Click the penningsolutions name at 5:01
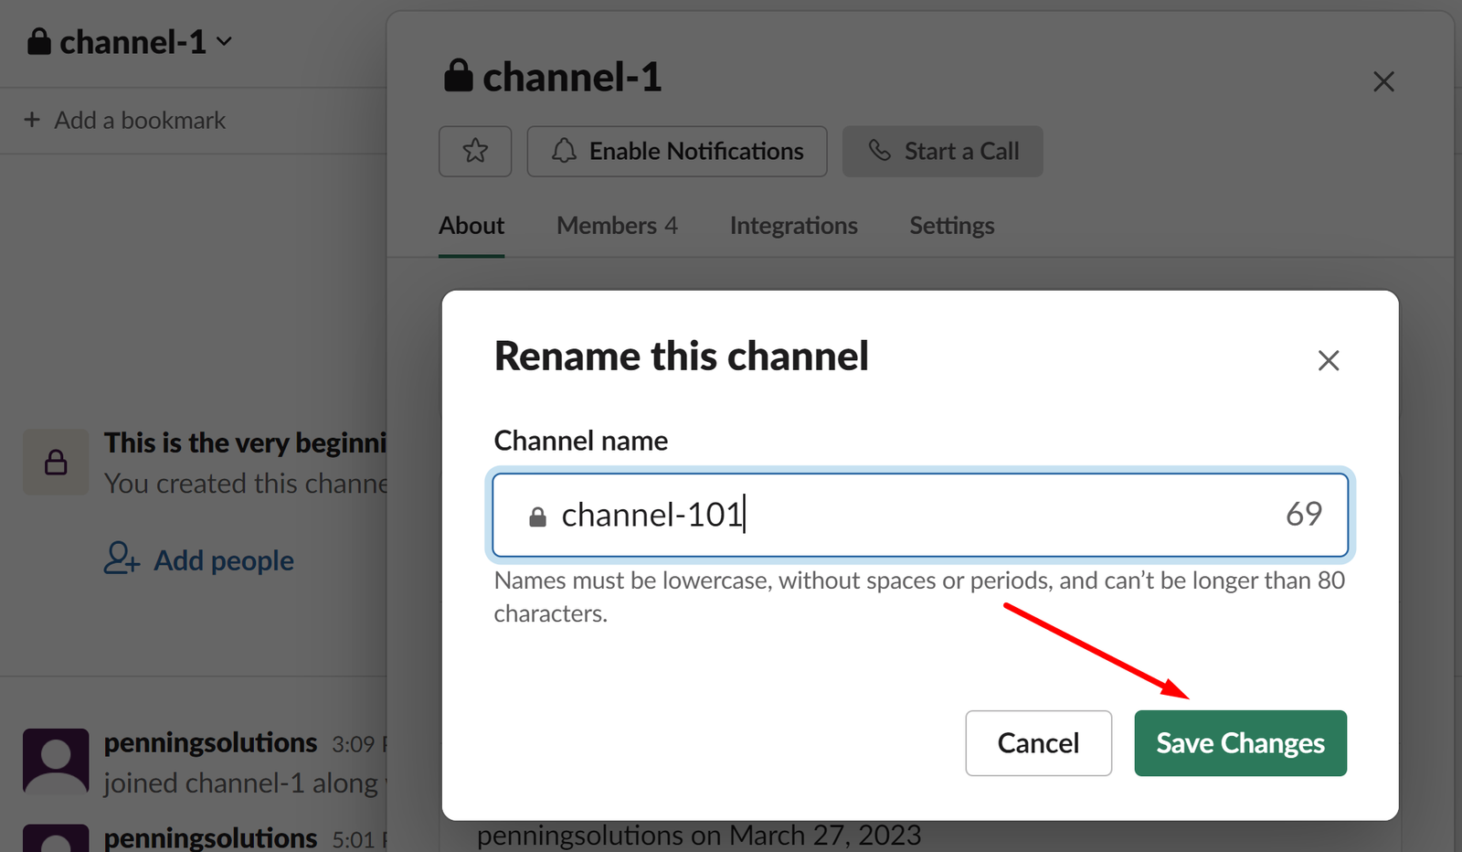Screen dimensions: 1462x852 [210, 837]
